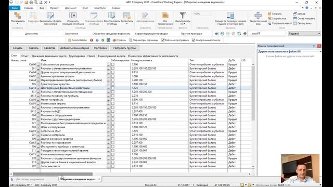This screenshot has width=333, height=187.
Task: Toggle lock checkbox for Налог на прибыль row
Action: point(113,100)
